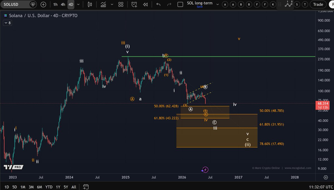
Task: Click the SOL long-term layout name
Action: coord(200,3)
